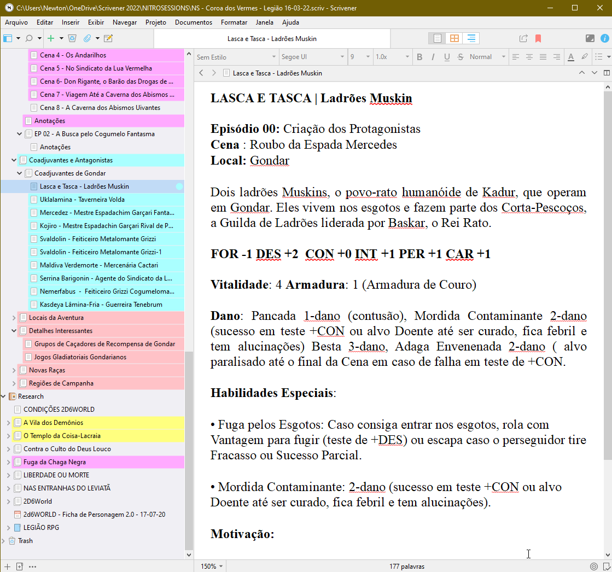Select Uklalamina - Taverneira Volda document
612x572 pixels.
pyautogui.click(x=106, y=200)
